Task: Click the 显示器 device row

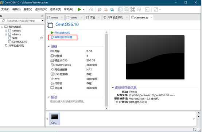Action: [73, 88]
